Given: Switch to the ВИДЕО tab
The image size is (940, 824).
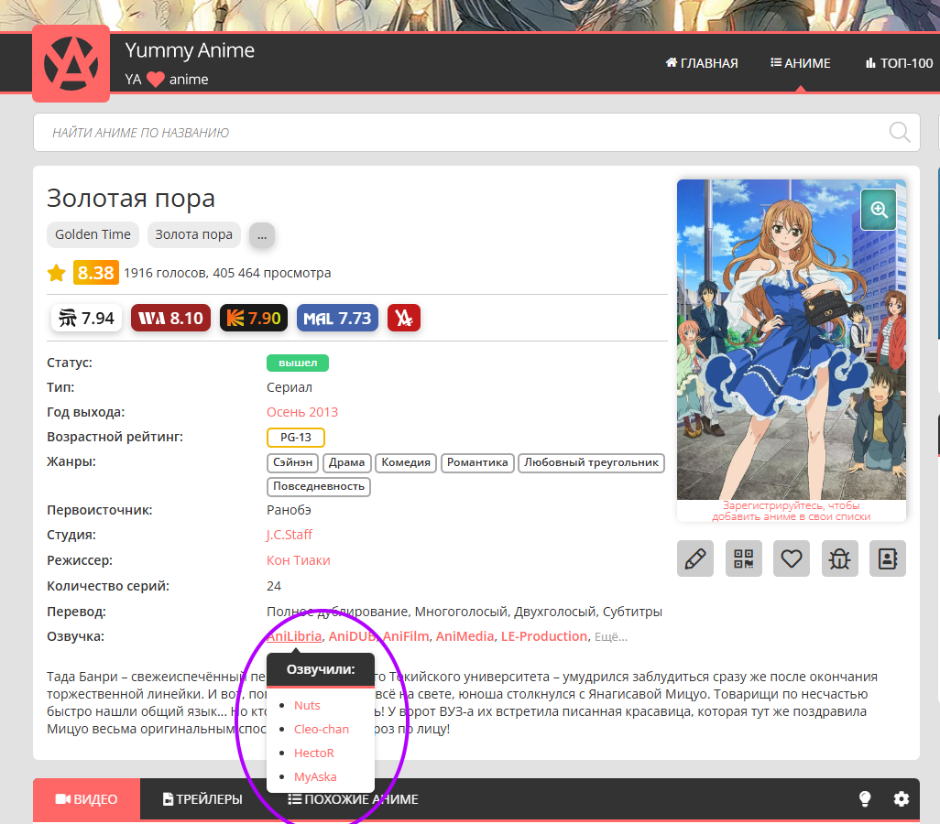Looking at the screenshot, I should tap(86, 799).
